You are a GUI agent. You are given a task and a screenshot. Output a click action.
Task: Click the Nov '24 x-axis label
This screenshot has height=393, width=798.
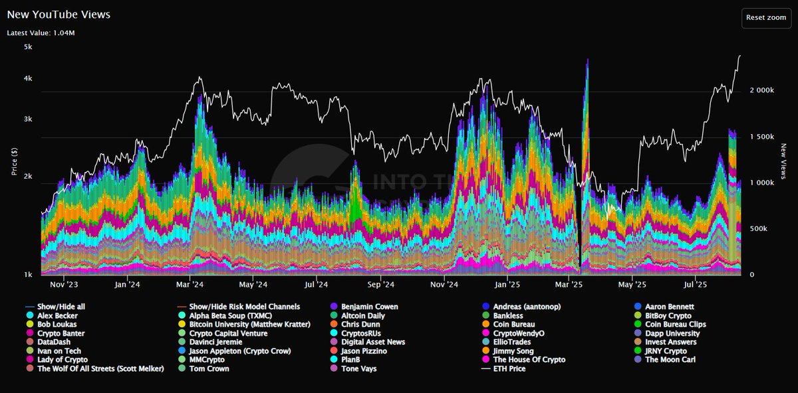pos(444,284)
